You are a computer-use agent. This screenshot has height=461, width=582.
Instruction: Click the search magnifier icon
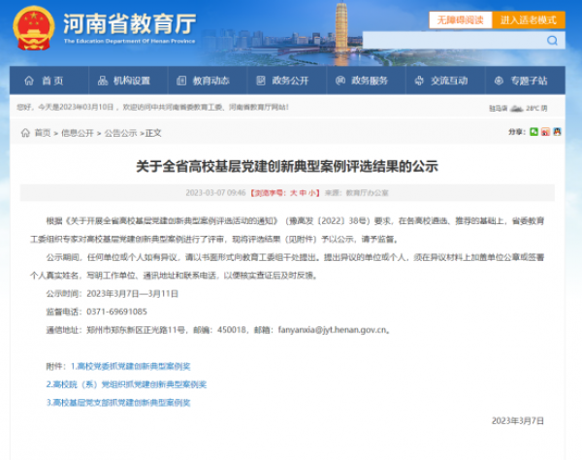(x=552, y=41)
